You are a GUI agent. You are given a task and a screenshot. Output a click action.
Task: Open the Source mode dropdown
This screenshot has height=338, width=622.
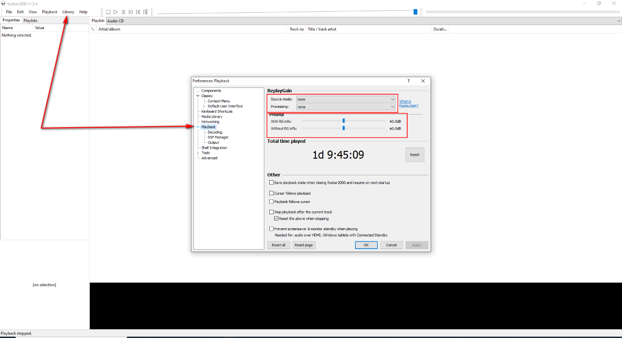[x=346, y=99]
